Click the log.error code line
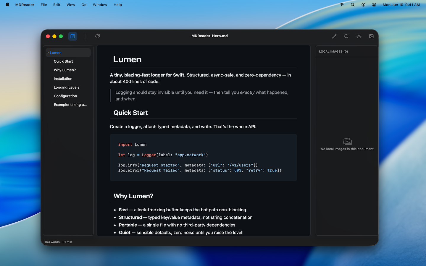426x266 pixels. tap(200, 170)
